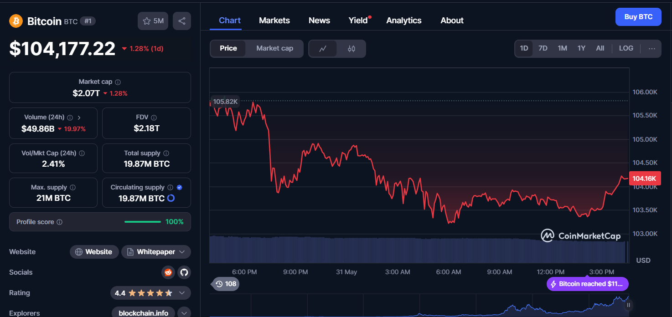Screen dimensions: 672x317
Task: Click the pause handle on mini chart
Action: point(628,305)
